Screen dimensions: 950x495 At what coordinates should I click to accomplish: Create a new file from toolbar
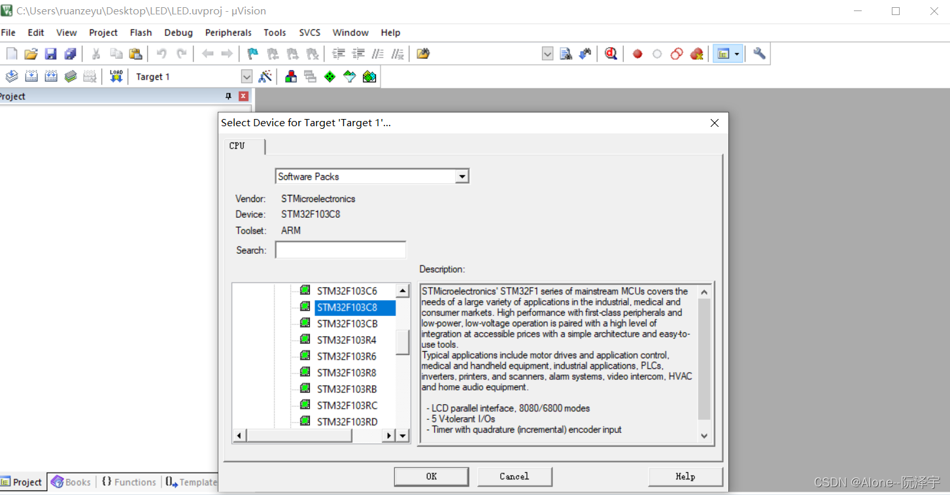11,54
